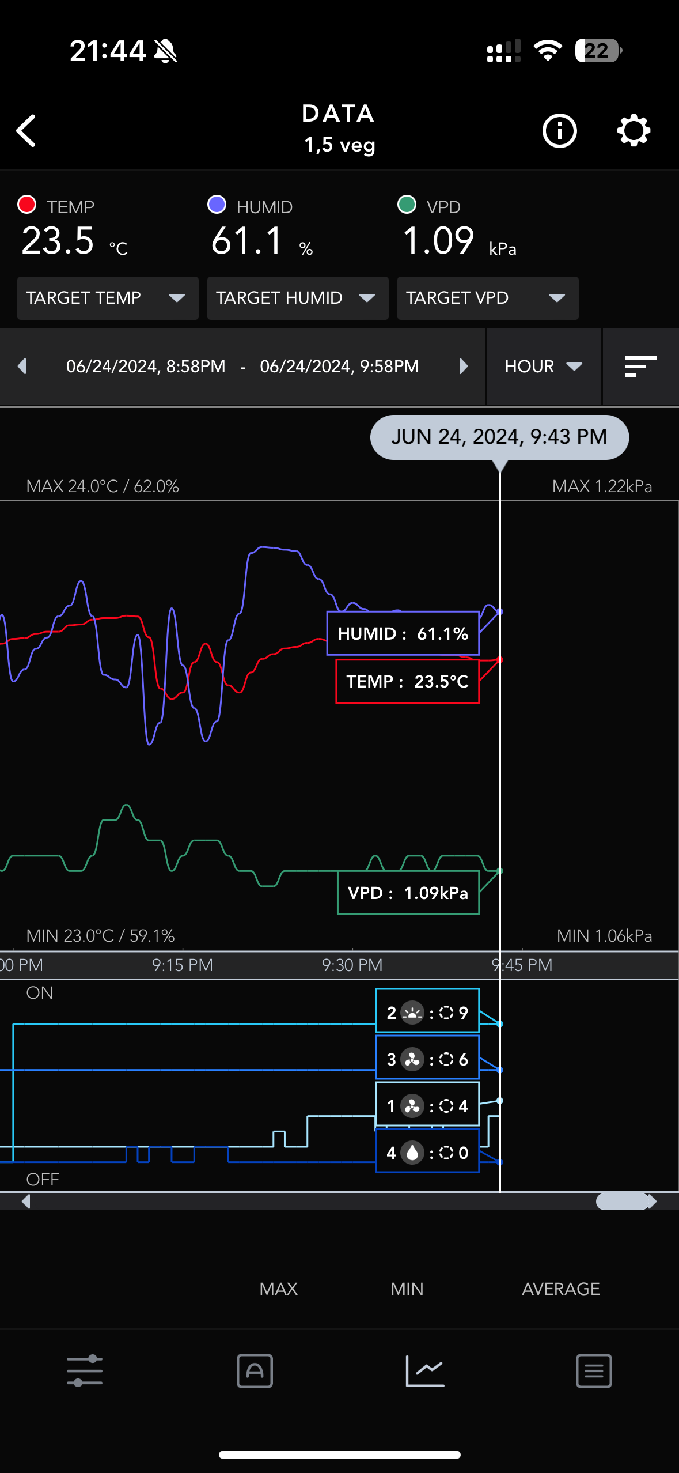Image resolution: width=679 pixels, height=1473 pixels.
Task: Go to the previous time range arrow
Action: coord(22,367)
